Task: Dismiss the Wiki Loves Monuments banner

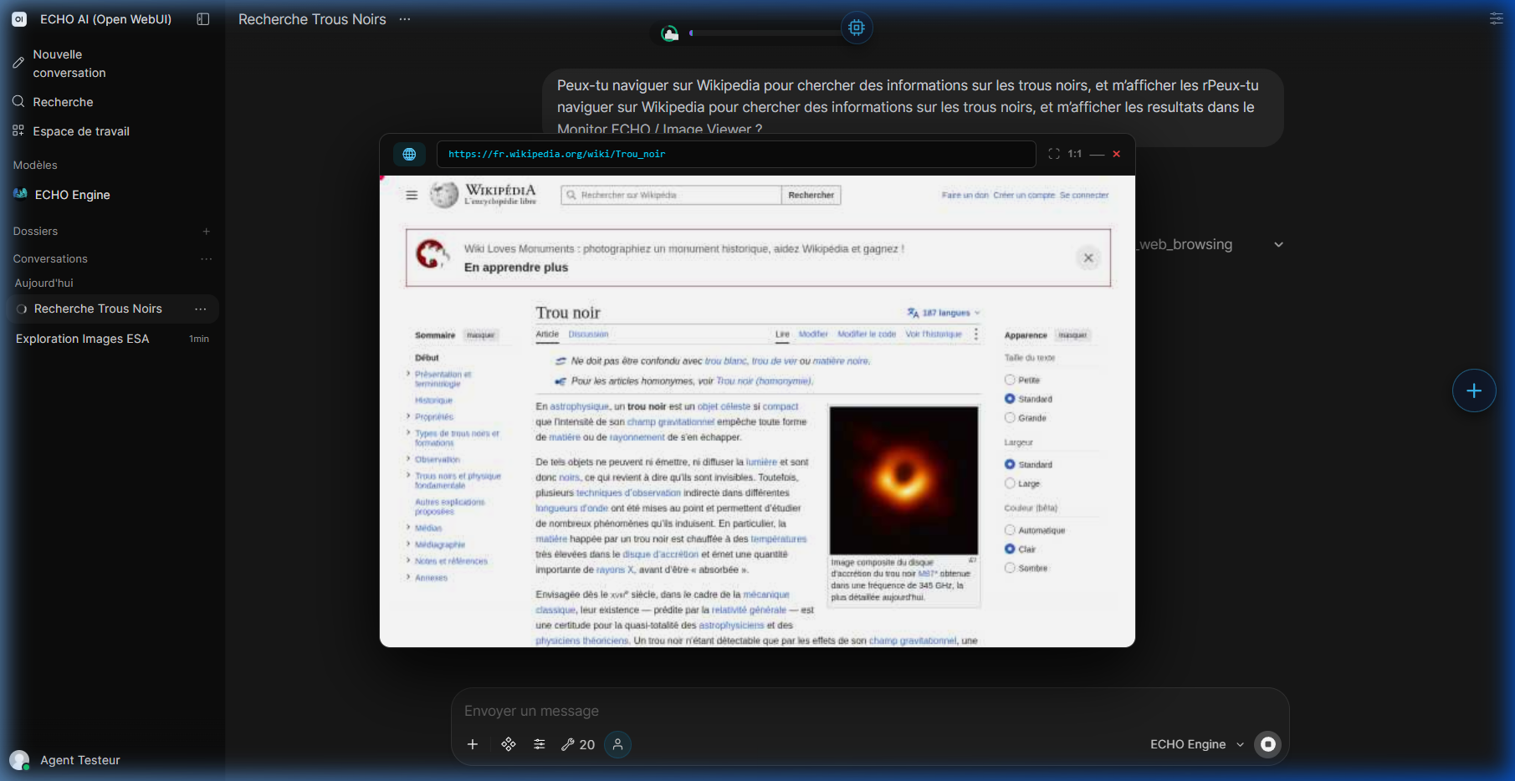Action: click(1088, 258)
